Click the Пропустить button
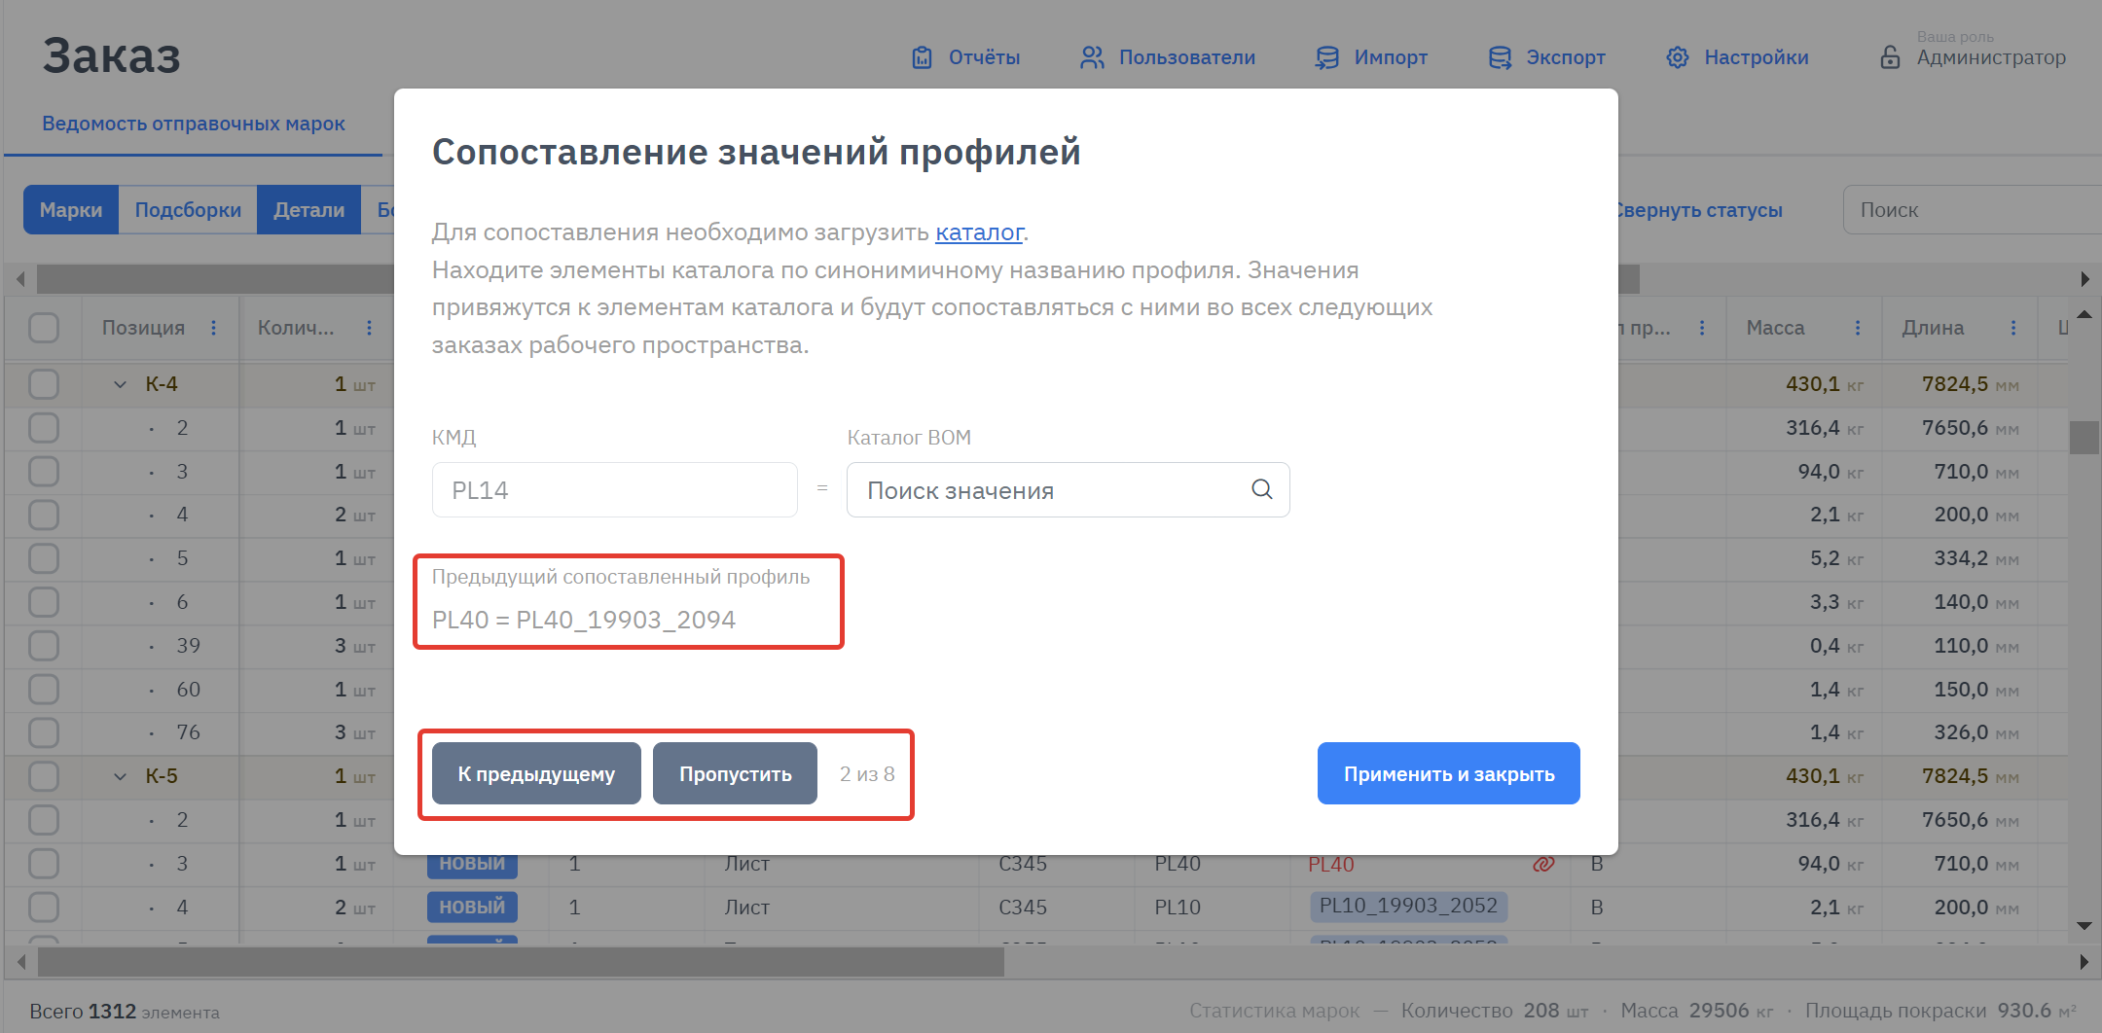2102x1033 pixels. pos(735,773)
